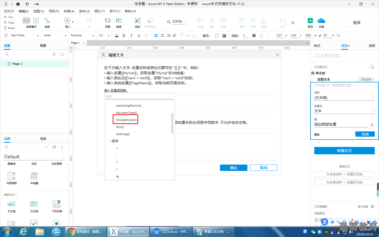Toggle underline formatting

pos(139,36)
